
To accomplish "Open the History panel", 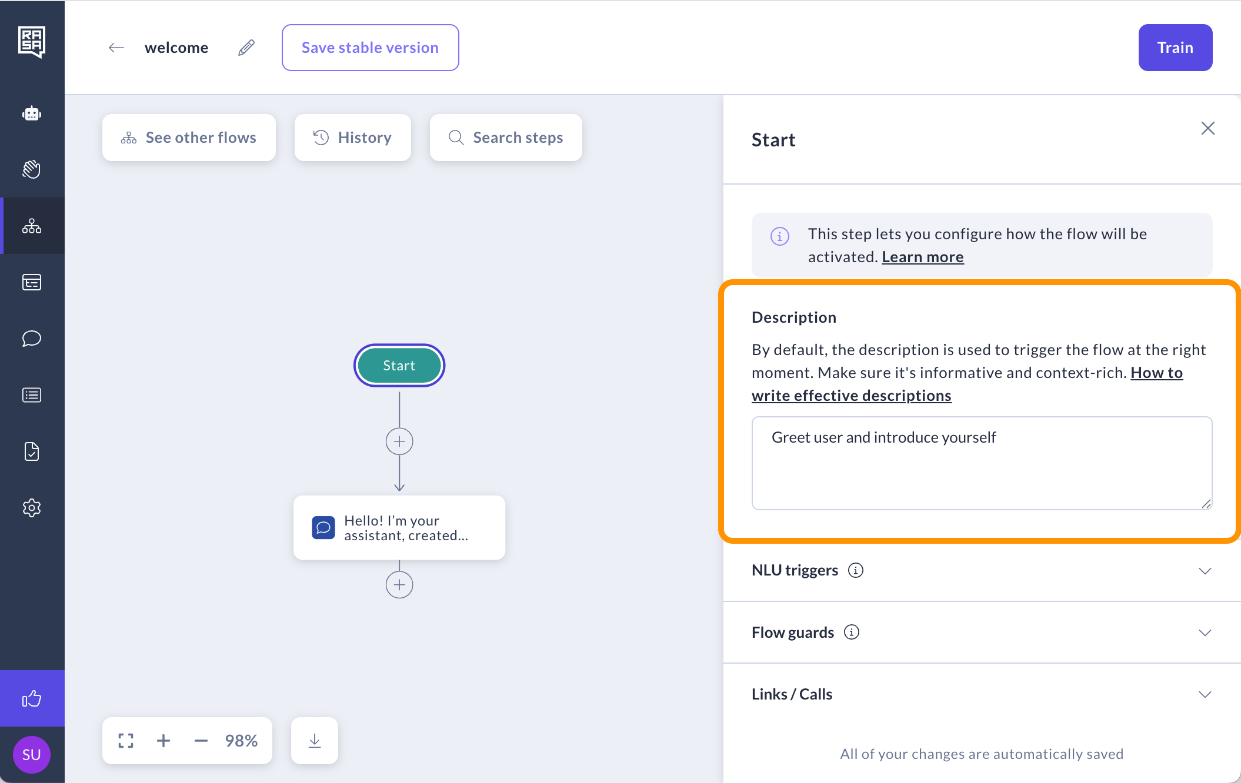I will click(x=352, y=138).
